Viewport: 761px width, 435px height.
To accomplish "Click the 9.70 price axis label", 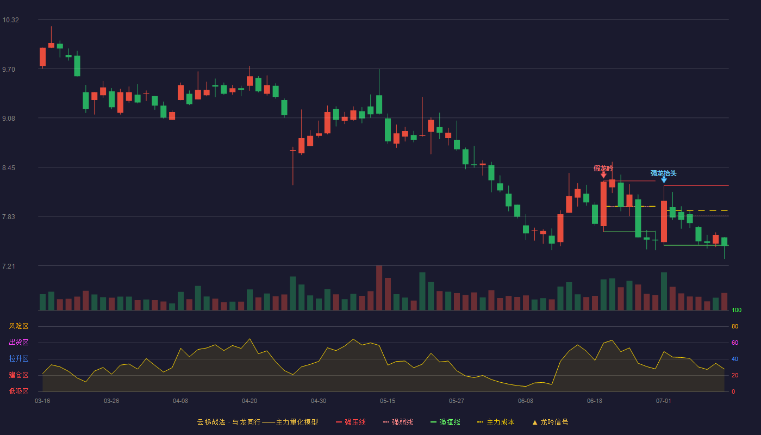I will click(x=9, y=70).
